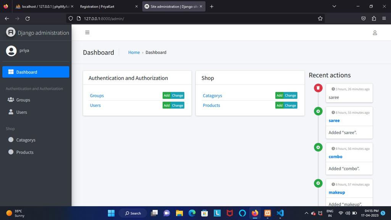This screenshot has height=220, width=391.
Task: Select the Catagorys circle icon under Shop
Action: (x=11, y=140)
